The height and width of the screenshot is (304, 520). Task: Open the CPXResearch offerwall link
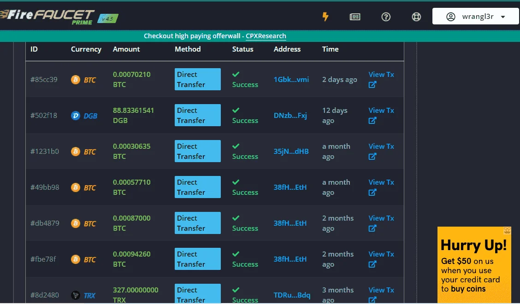point(266,36)
